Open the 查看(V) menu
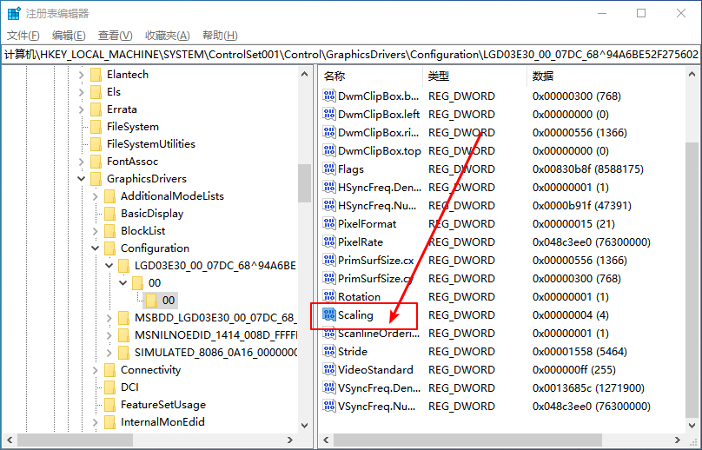The image size is (702, 450). click(115, 35)
